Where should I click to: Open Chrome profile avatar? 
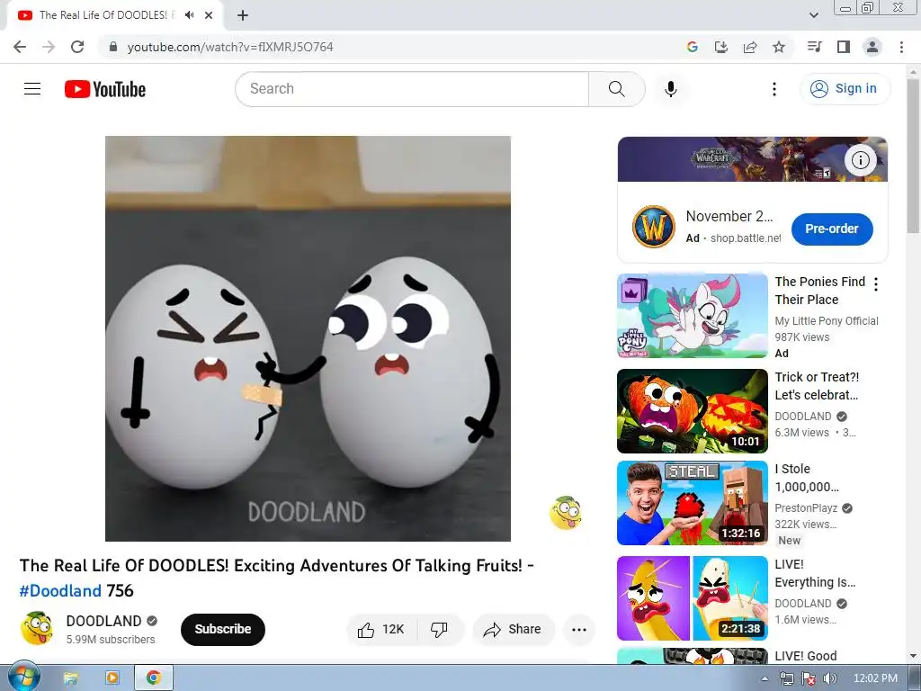(872, 47)
